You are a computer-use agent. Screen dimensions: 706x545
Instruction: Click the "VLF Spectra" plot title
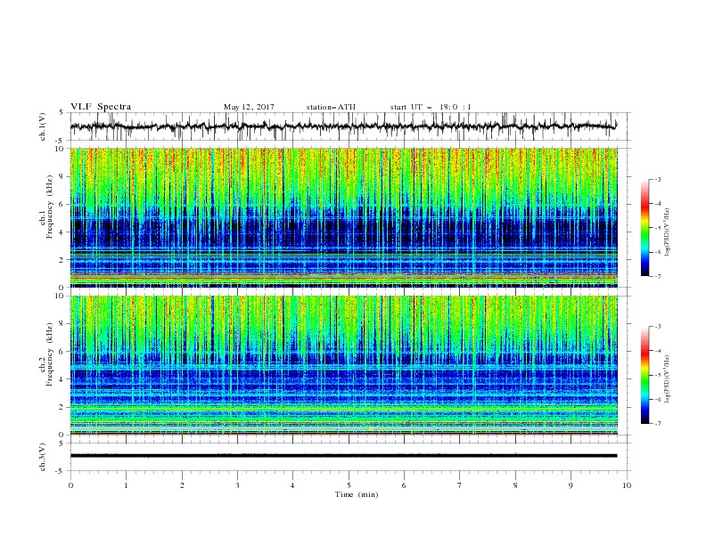pos(101,107)
